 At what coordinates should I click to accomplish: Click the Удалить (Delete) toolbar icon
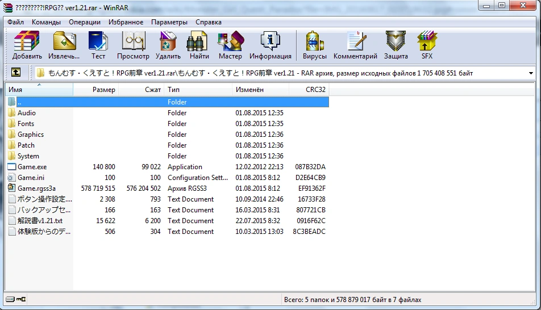pos(168,45)
